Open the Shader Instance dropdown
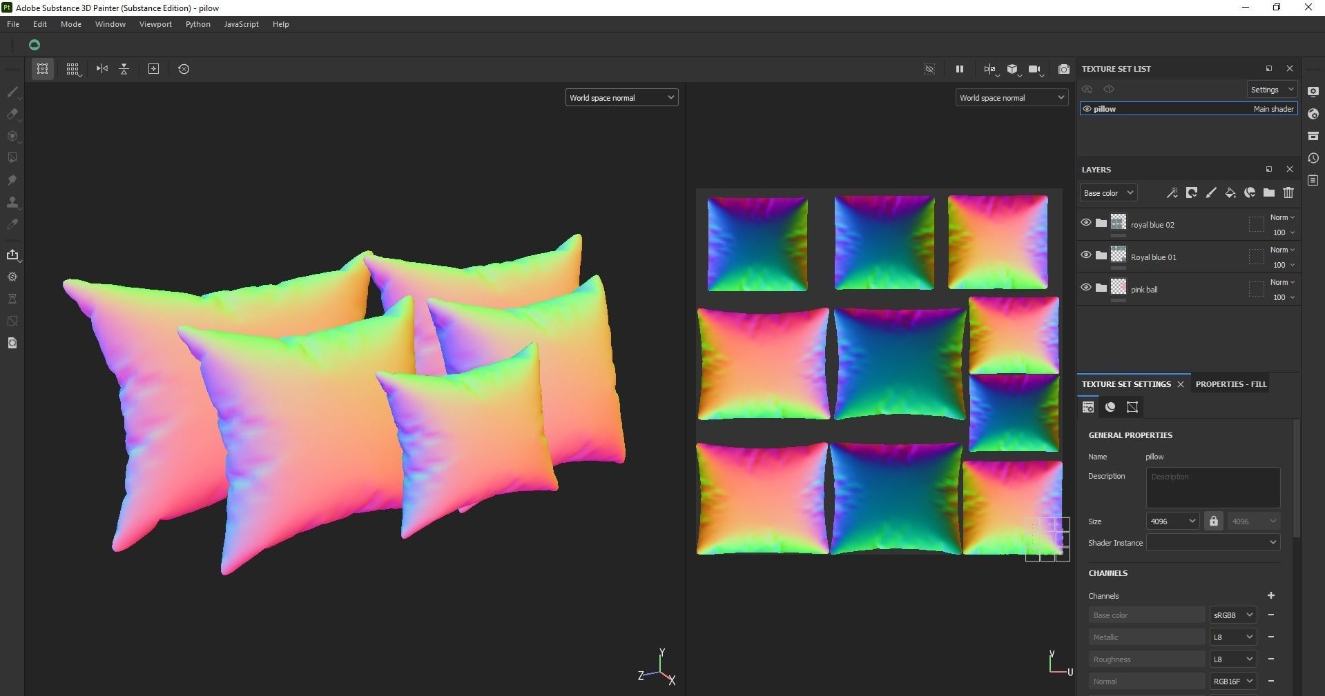1325x696 pixels. tap(1213, 543)
